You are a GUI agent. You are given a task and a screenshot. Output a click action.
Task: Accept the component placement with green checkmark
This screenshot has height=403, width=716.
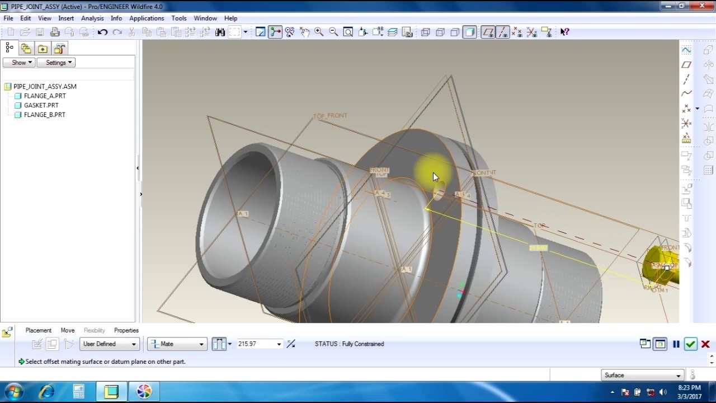point(691,344)
